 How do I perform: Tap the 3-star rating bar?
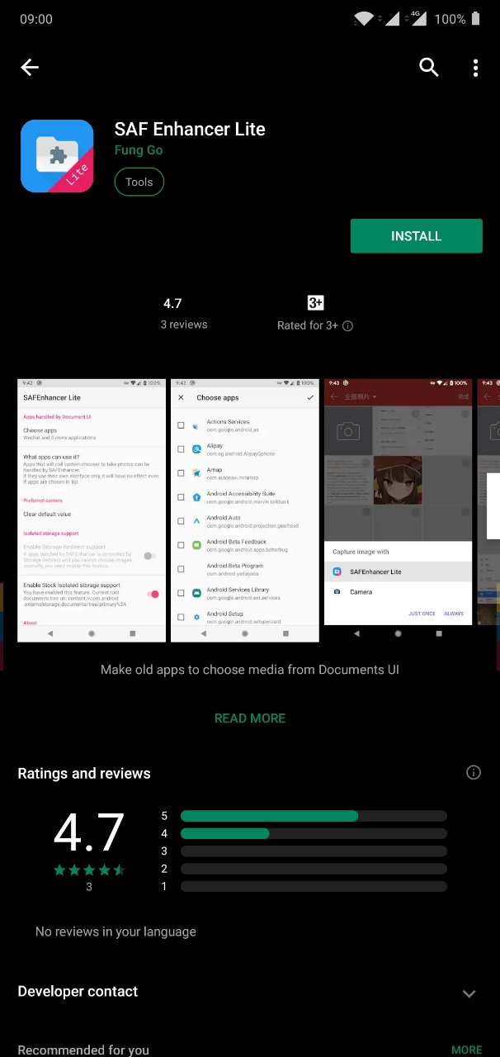click(314, 851)
